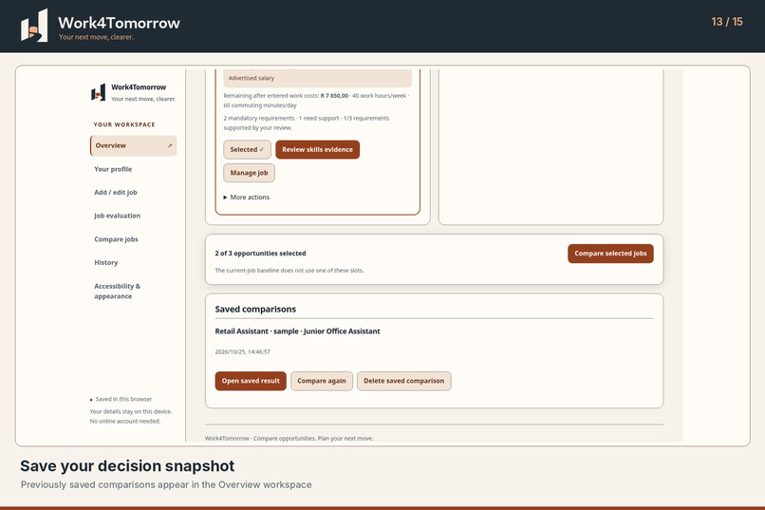Screen dimensions: 765x510
Task: Open Accessibility & appearance settings
Action: point(117,292)
